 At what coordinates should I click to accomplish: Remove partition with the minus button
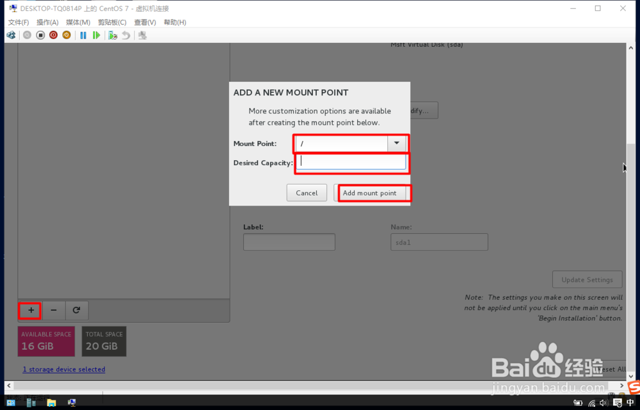pos(54,310)
